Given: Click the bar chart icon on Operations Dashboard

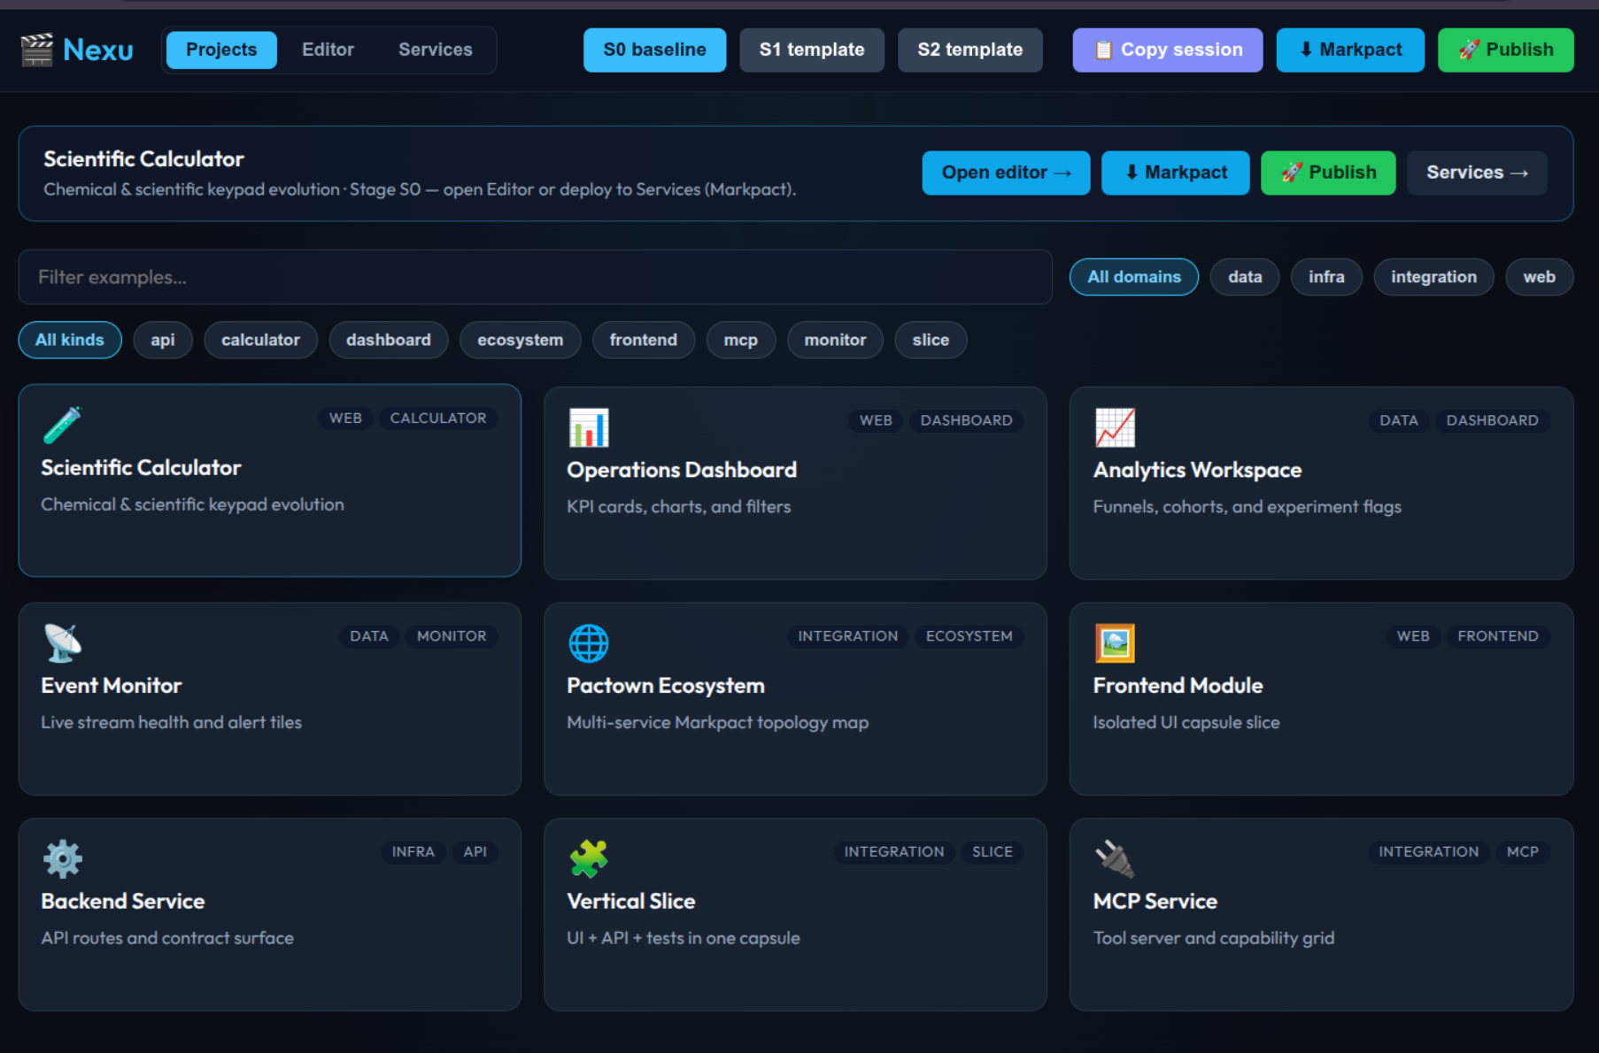Looking at the screenshot, I should pos(589,428).
